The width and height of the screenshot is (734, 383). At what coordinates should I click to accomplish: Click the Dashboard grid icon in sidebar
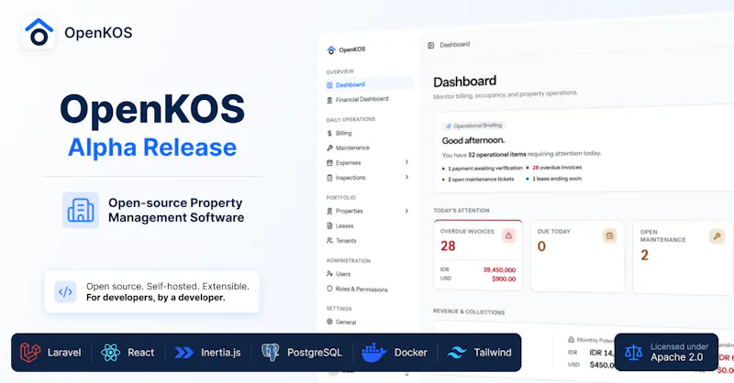pyautogui.click(x=329, y=85)
